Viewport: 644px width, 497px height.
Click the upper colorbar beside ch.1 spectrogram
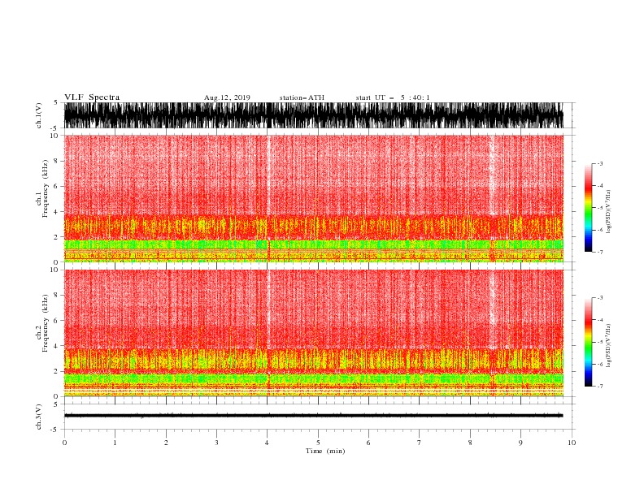588,208
